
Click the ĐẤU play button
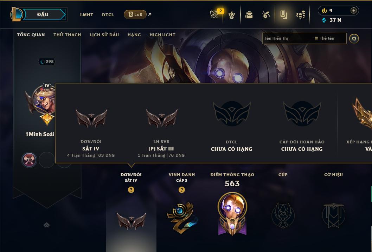coord(43,14)
